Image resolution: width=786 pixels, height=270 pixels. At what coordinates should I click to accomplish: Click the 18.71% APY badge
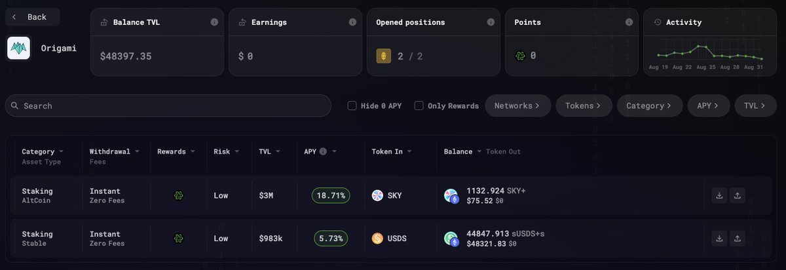point(331,195)
